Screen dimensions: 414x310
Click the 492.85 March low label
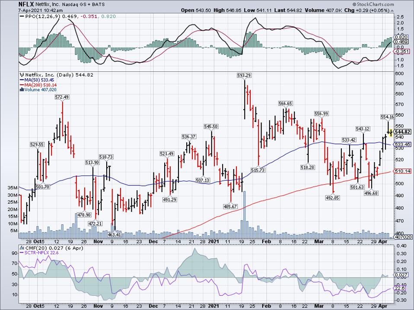click(332, 198)
